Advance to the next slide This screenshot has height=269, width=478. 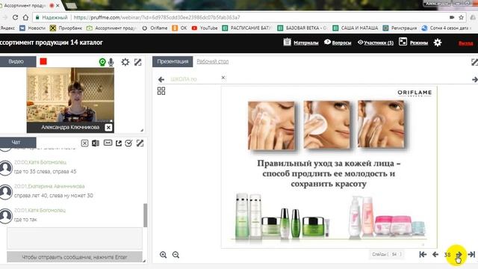click(x=459, y=254)
